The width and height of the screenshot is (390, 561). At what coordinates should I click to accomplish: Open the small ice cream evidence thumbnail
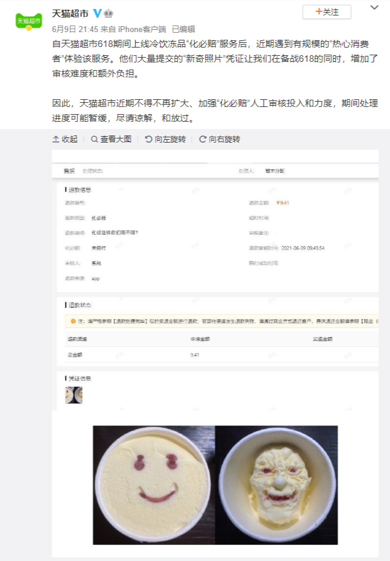point(74,395)
